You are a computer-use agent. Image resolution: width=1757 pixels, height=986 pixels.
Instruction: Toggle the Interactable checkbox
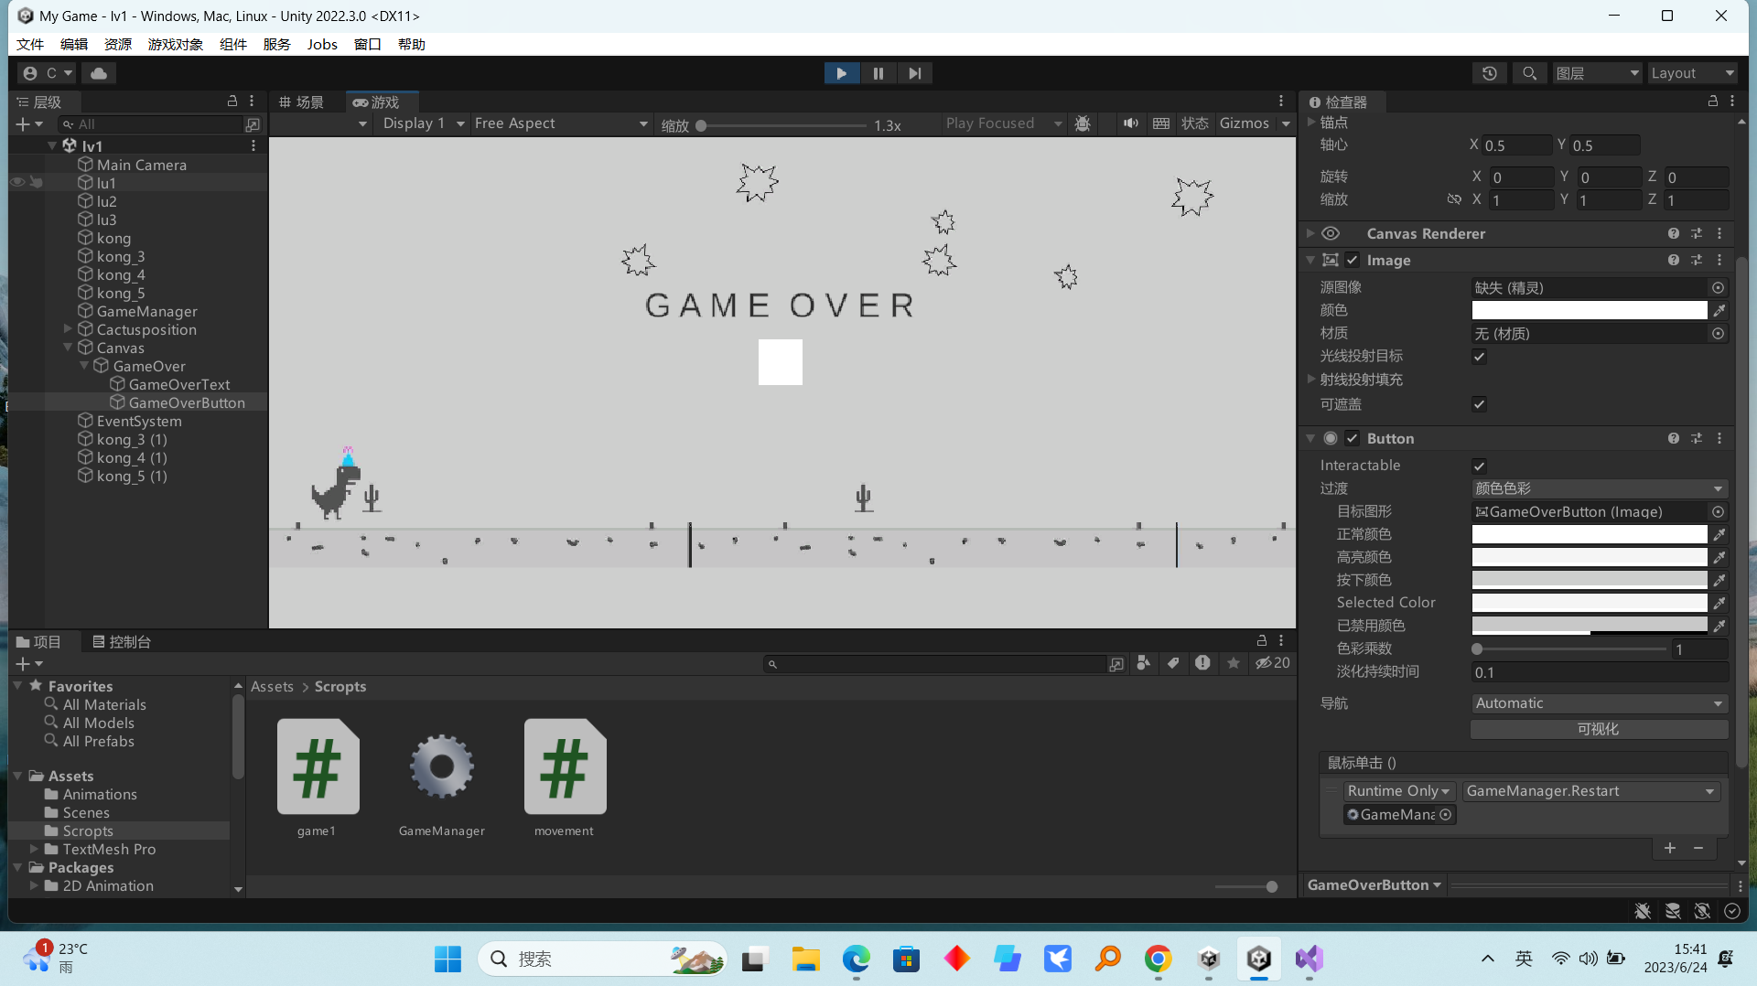[x=1480, y=466]
